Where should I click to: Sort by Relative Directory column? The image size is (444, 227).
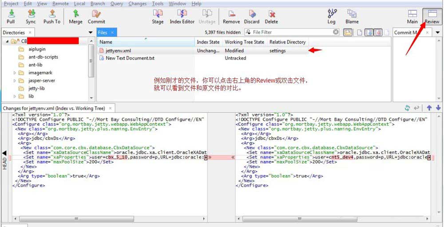[x=287, y=42]
